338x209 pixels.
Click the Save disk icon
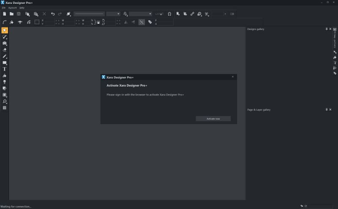pyautogui.click(x=19, y=14)
